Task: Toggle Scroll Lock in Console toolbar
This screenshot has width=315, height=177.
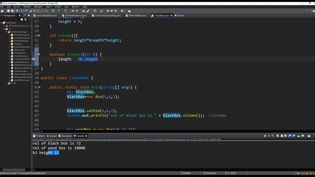Action: click(282, 136)
